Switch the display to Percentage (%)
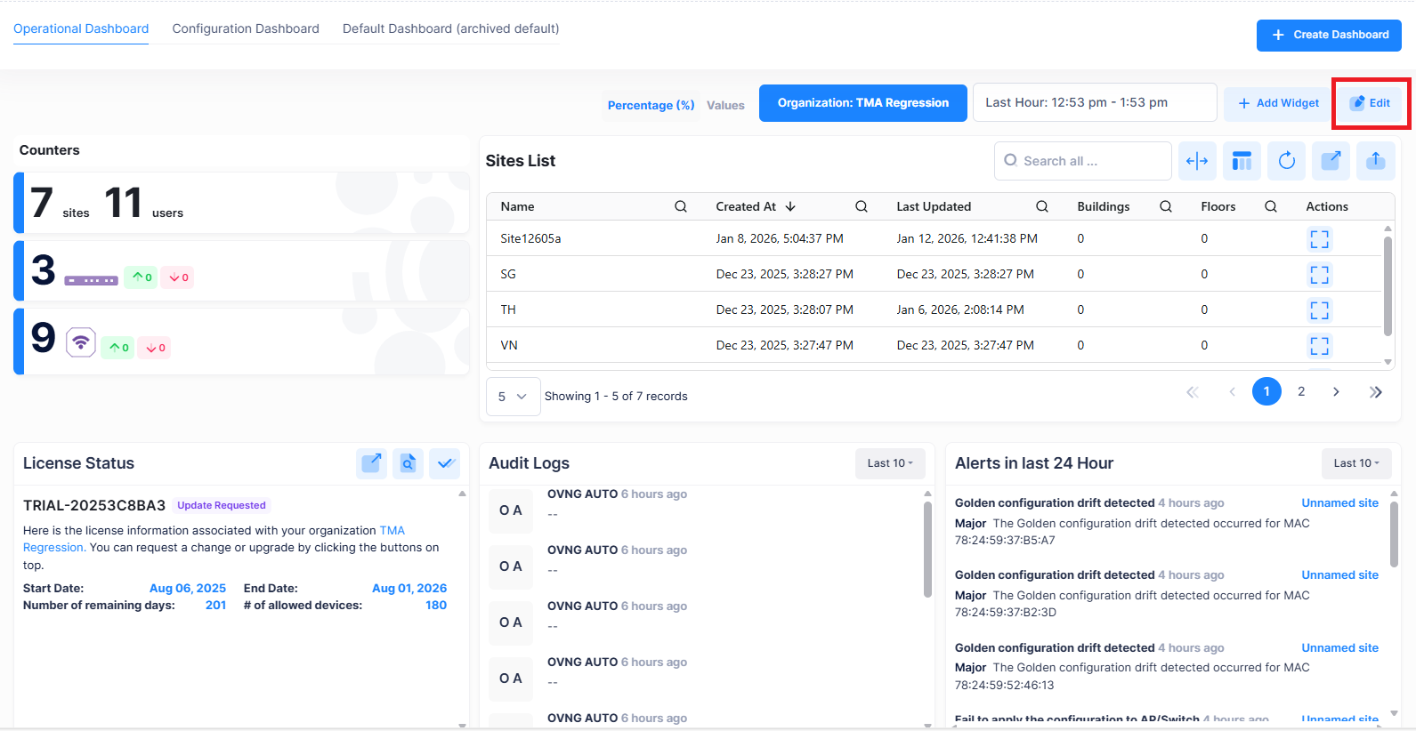Screen dimensions: 1416x731 [x=651, y=105]
